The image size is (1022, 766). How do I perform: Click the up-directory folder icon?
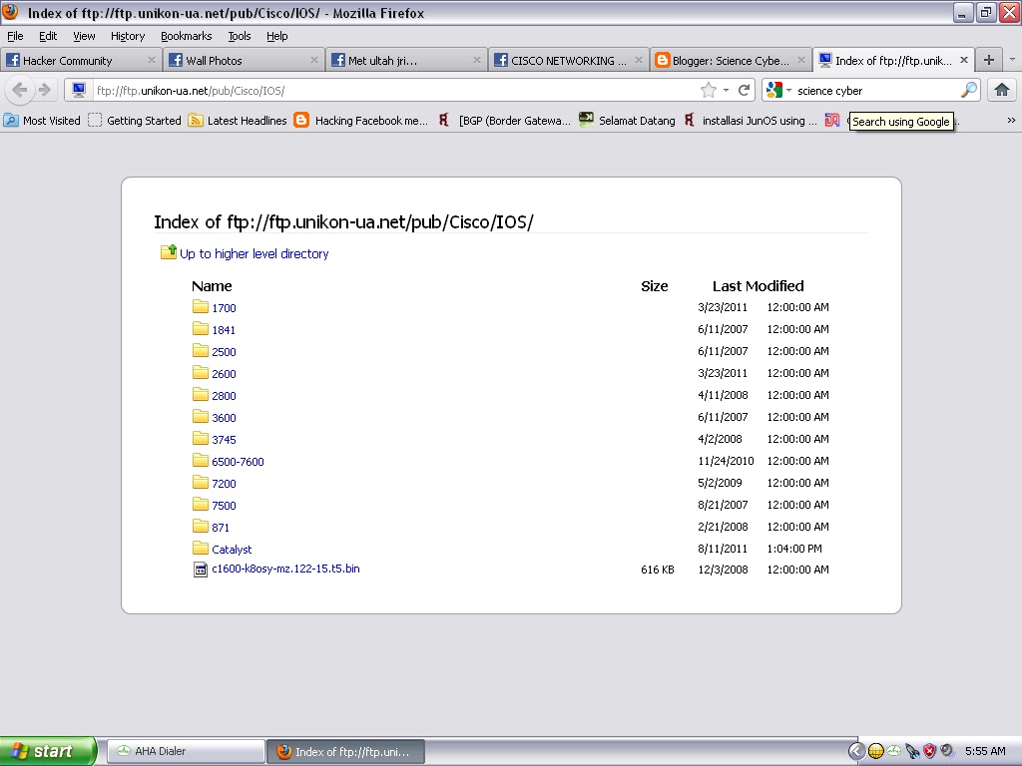click(x=169, y=252)
